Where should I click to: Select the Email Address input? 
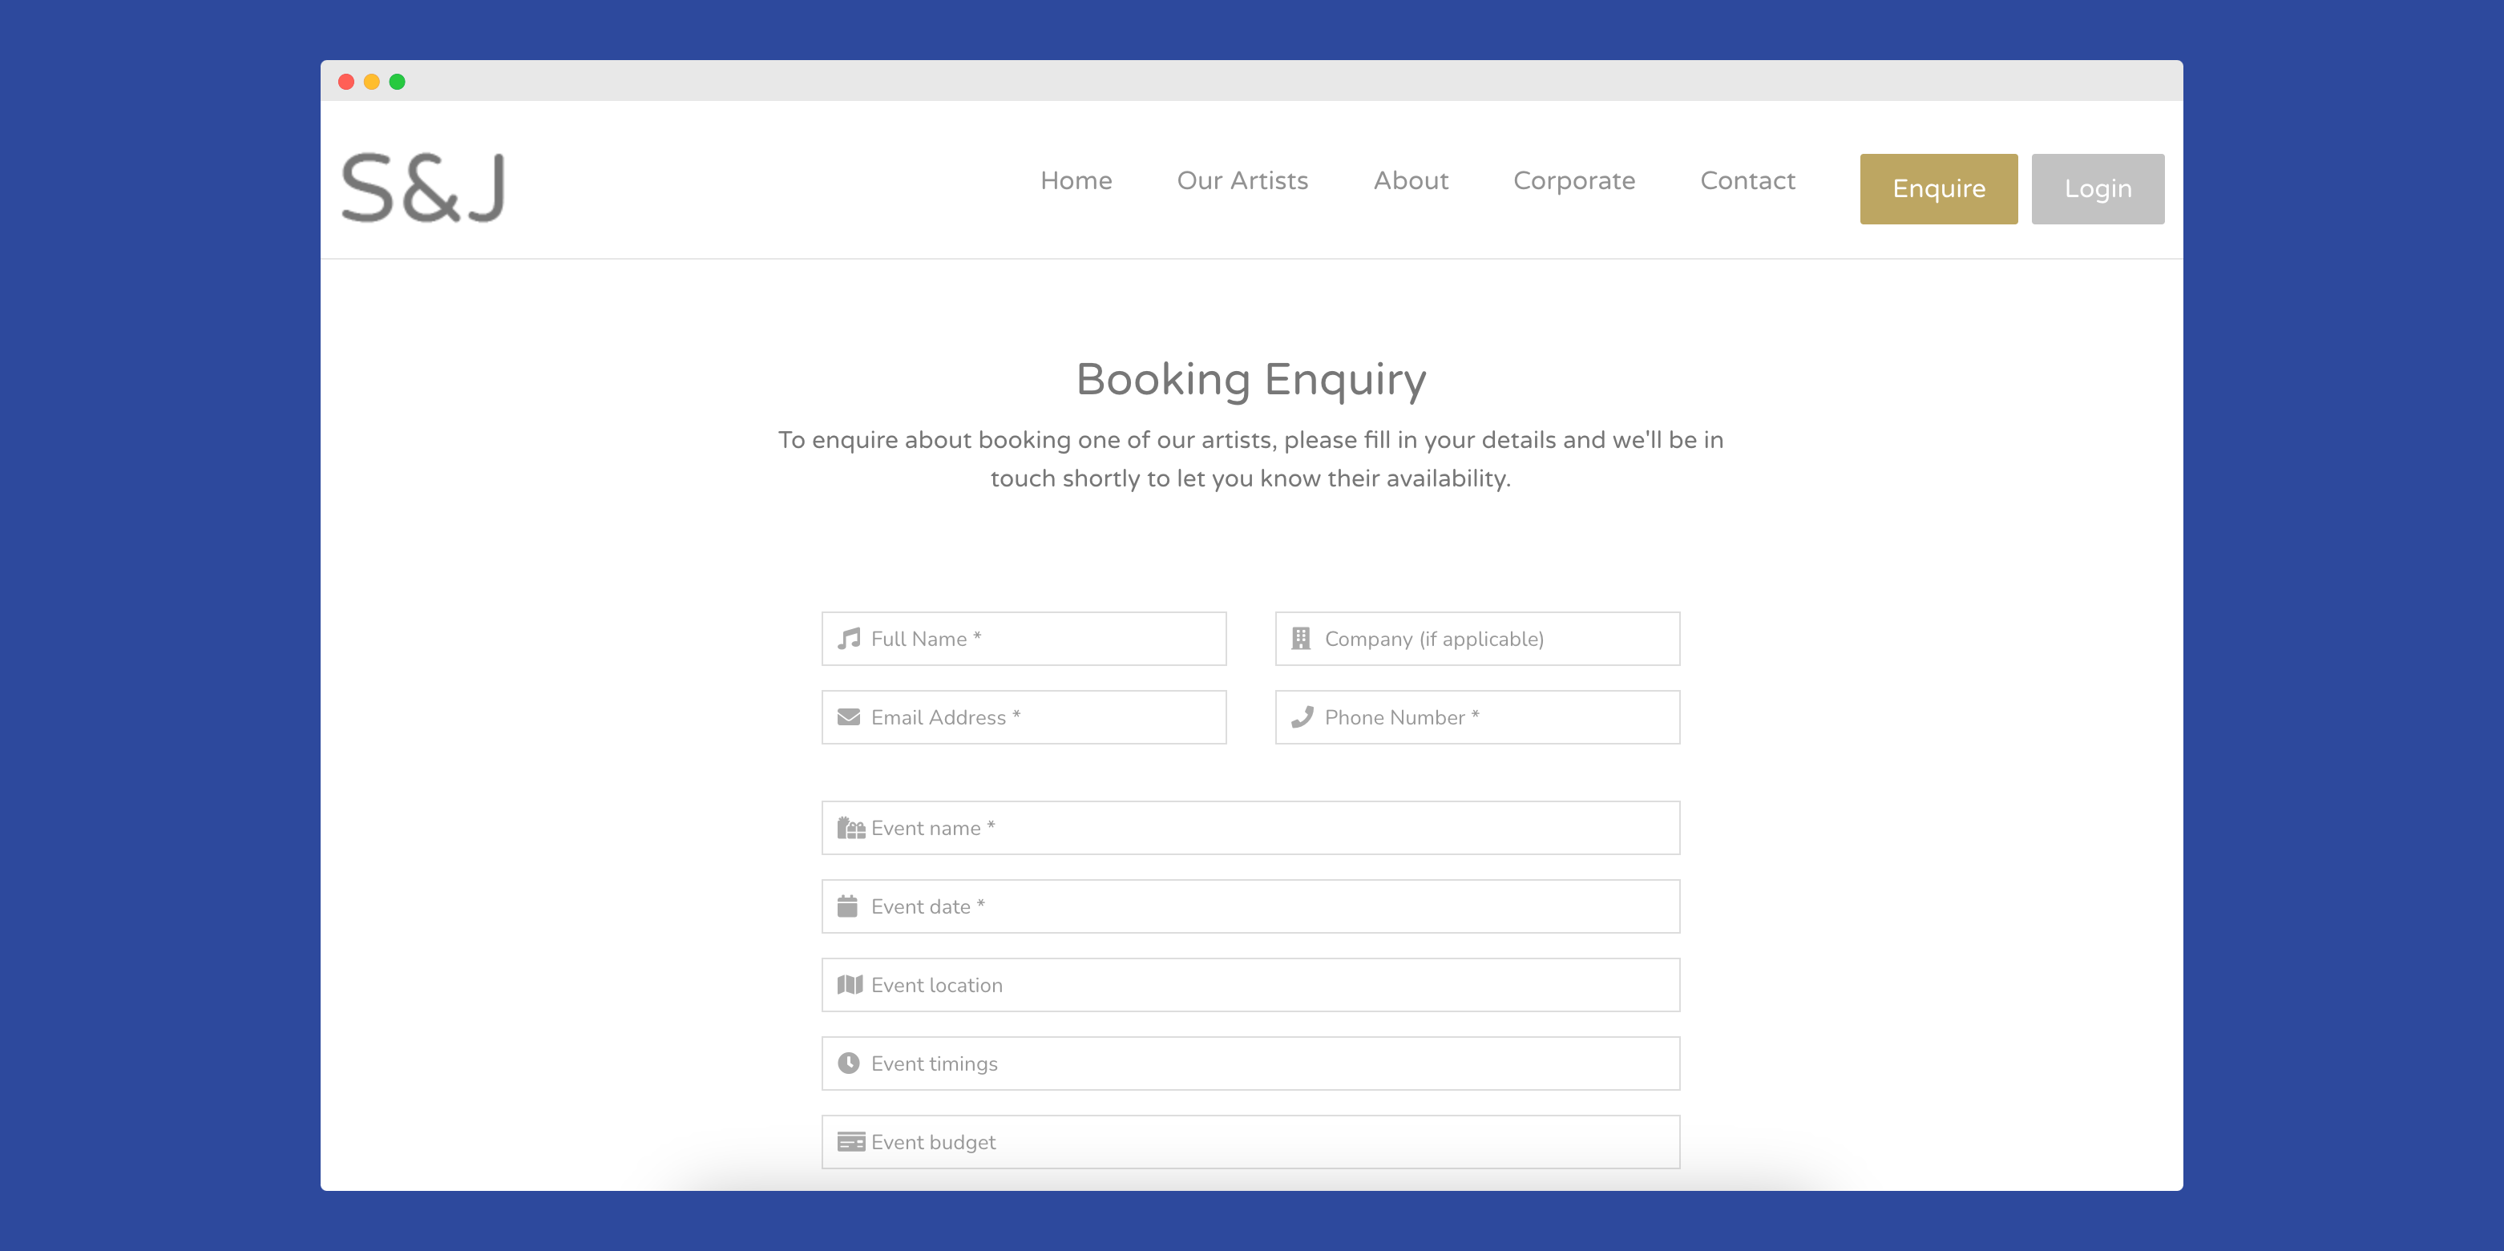[1024, 717]
